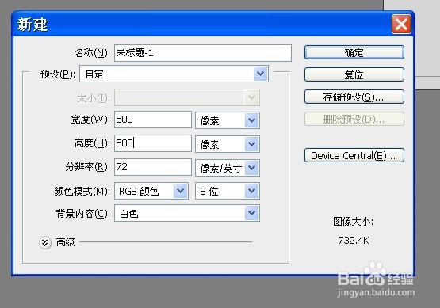440x308 pixels.
Task: Open the 预设 preset dropdown
Action: 174,74
